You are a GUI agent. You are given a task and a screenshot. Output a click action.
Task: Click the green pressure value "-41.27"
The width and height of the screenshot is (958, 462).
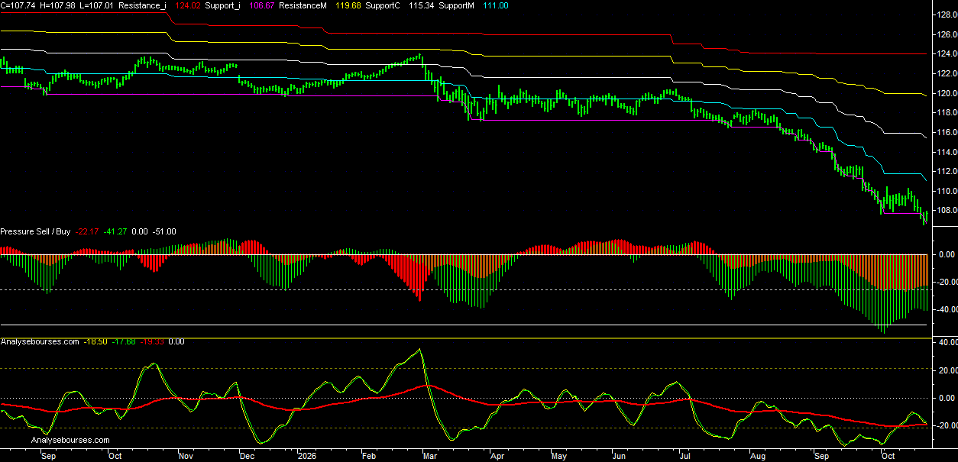point(117,231)
